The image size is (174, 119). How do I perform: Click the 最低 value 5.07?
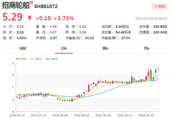click(53, 32)
